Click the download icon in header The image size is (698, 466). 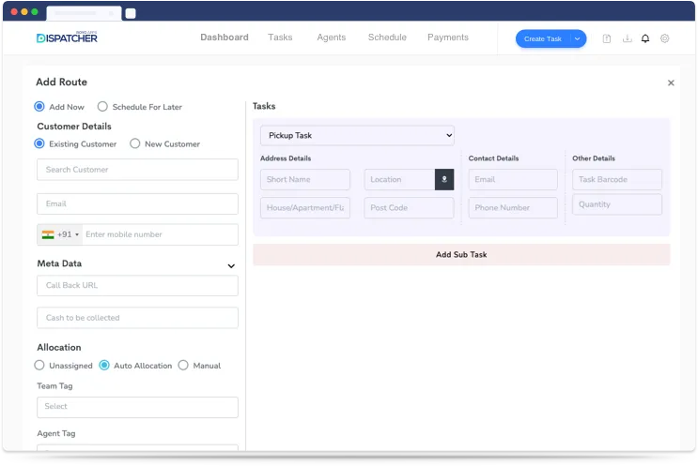click(627, 38)
